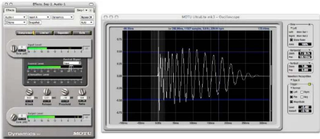Click the Input Gain value field
Viewport: 320px width, 139px height.
click(x=22, y=47)
